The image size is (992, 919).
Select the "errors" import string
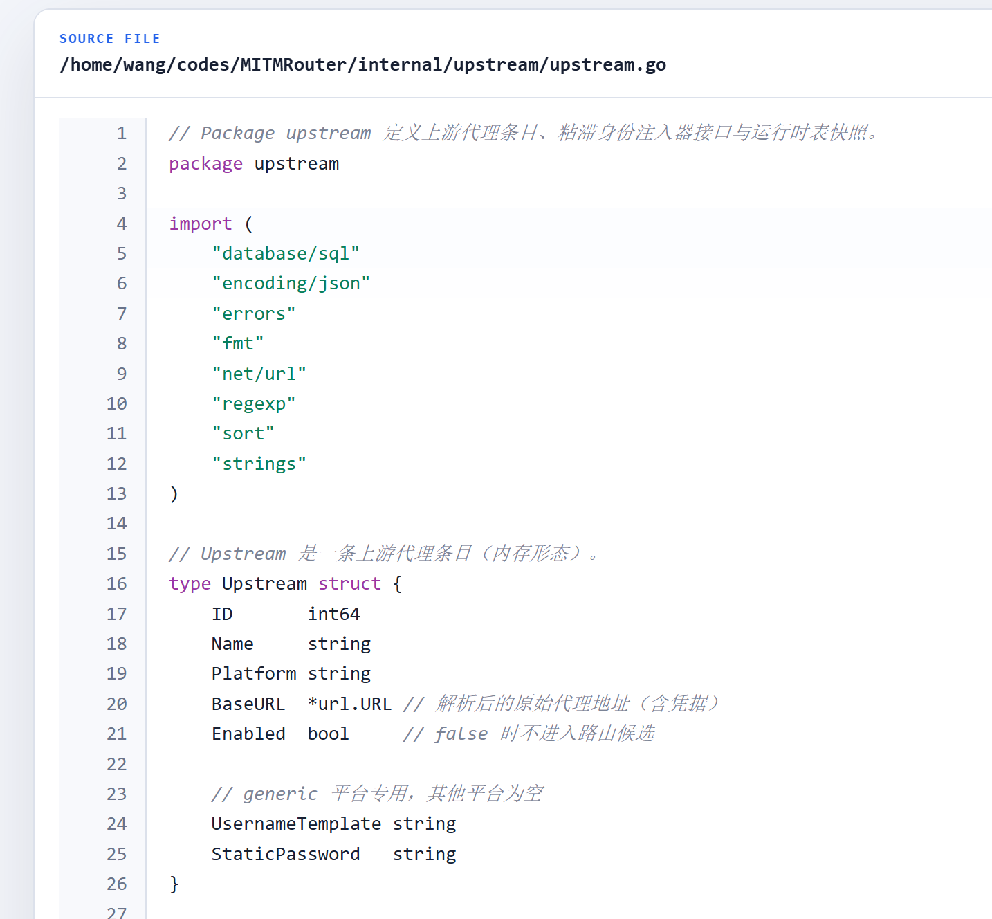(254, 313)
